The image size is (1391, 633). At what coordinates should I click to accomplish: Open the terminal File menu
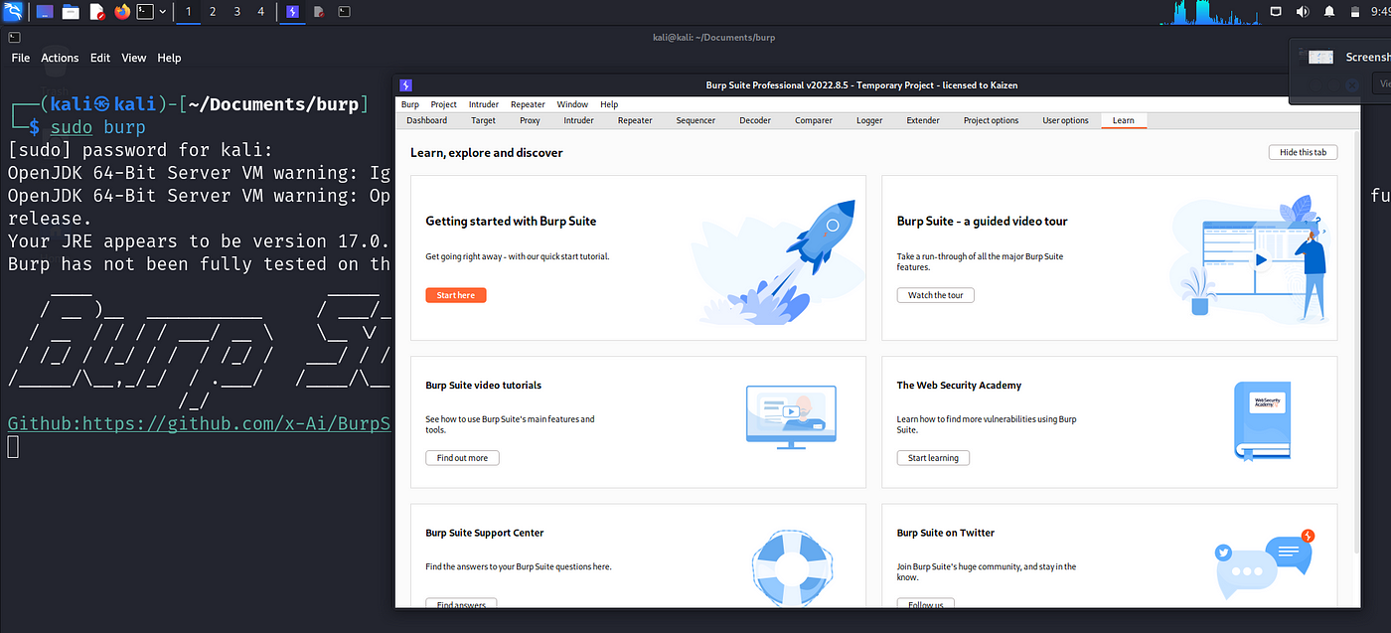point(20,58)
